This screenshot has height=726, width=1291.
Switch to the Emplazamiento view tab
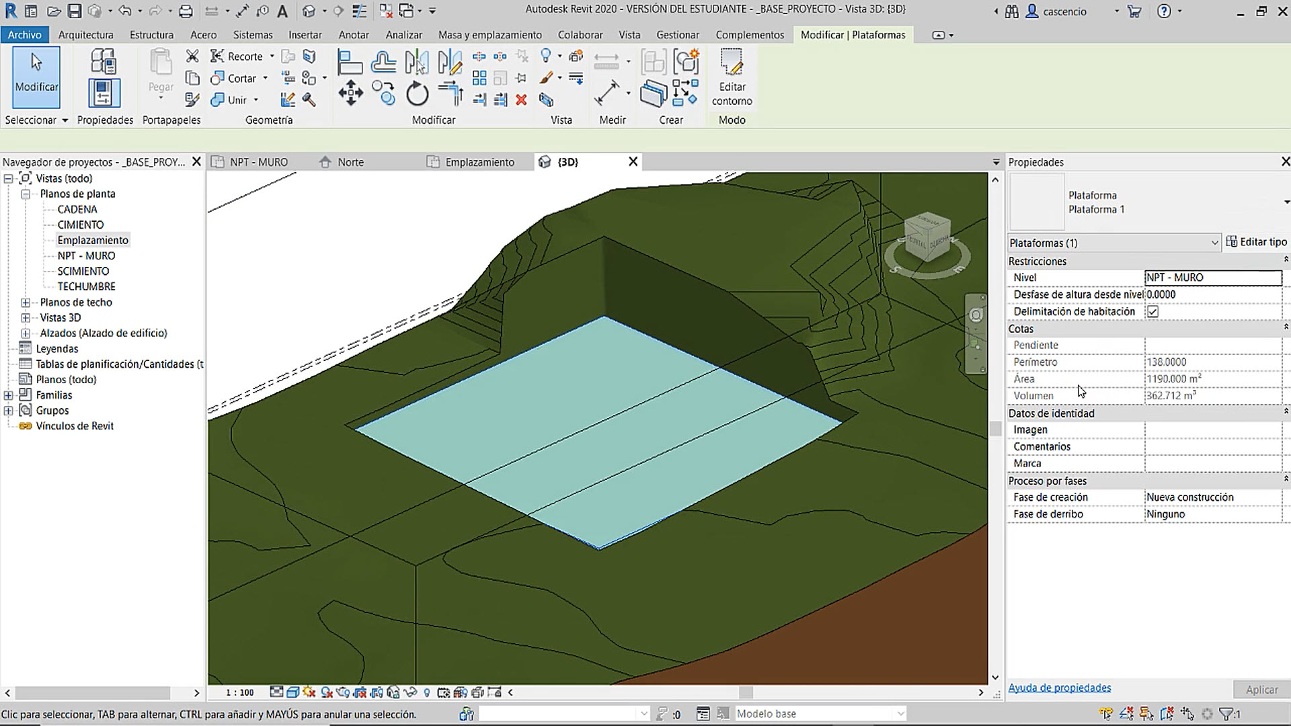coord(479,161)
